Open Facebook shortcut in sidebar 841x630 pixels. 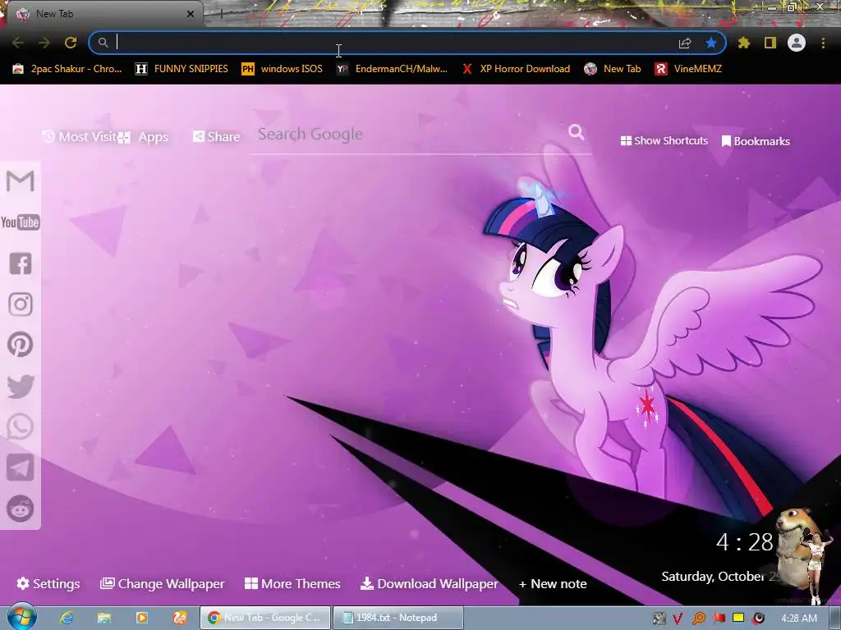tap(21, 263)
